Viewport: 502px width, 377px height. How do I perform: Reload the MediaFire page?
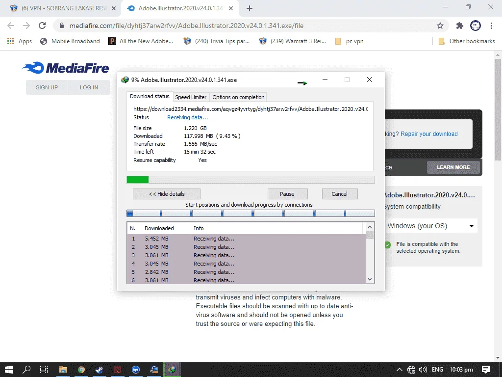pos(42,26)
